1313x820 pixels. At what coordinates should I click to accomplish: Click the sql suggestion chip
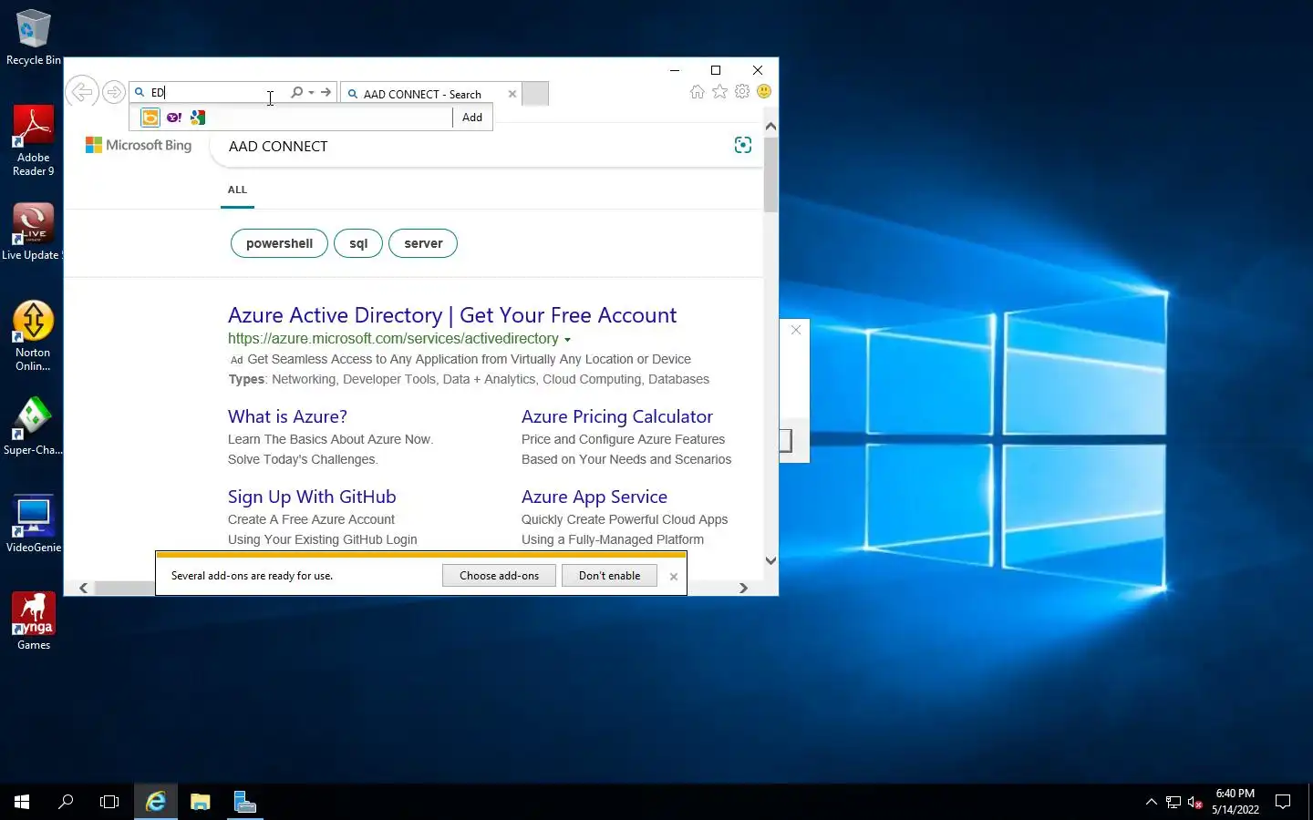click(x=358, y=243)
